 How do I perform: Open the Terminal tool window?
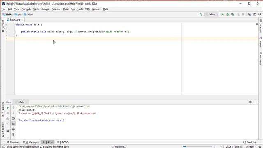point(13,142)
